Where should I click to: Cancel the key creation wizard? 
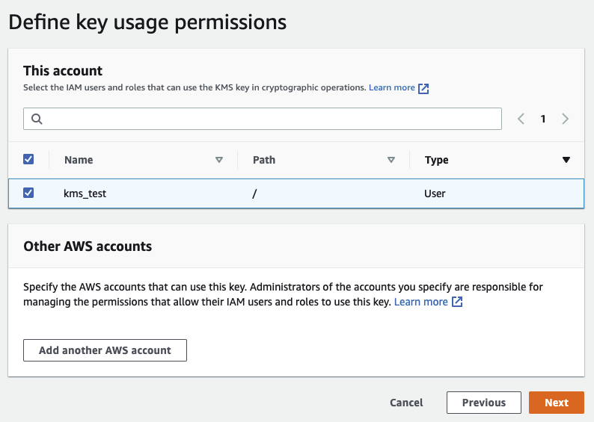tap(406, 403)
